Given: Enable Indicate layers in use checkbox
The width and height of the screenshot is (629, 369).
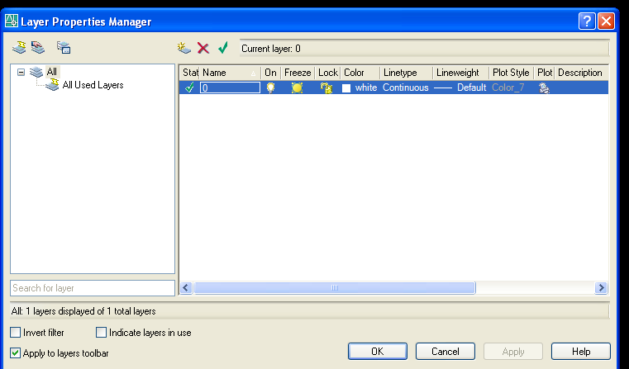Looking at the screenshot, I should (x=101, y=333).
